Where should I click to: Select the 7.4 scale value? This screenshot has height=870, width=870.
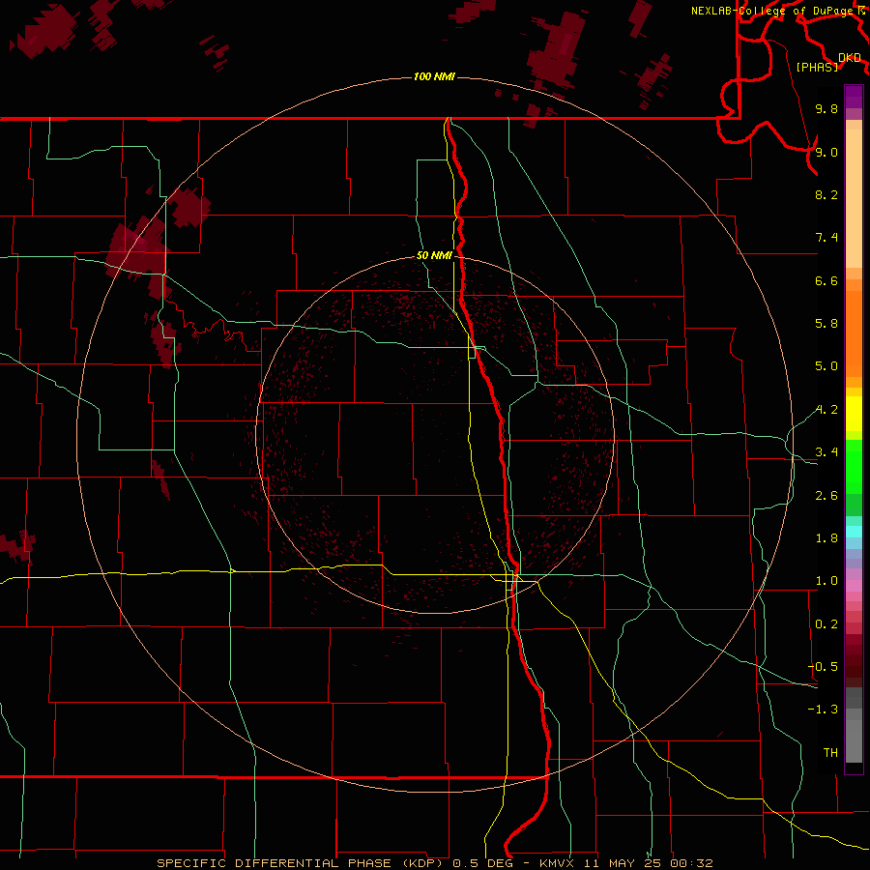point(826,238)
